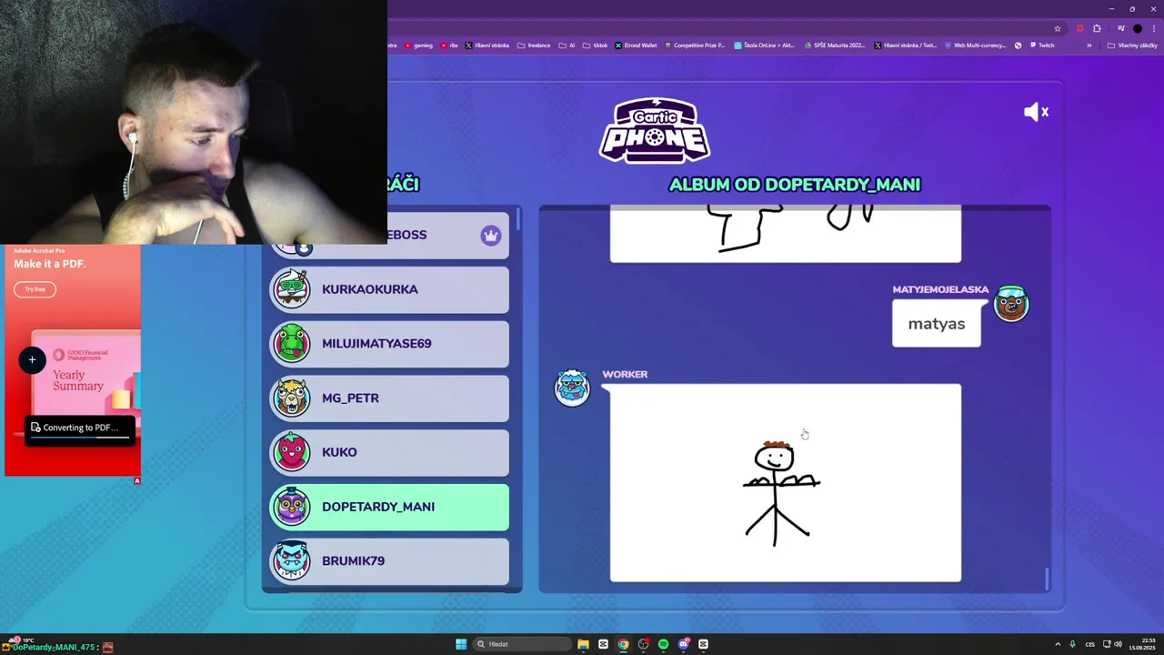Viewport: 1164px width, 655px height.
Task: Open BRUMIK79's album
Action: point(388,560)
